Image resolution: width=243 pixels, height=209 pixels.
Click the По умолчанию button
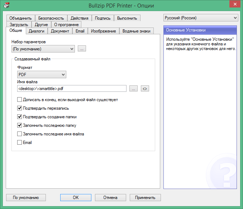point(26,198)
